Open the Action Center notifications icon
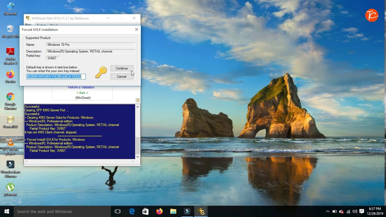 (362, 212)
